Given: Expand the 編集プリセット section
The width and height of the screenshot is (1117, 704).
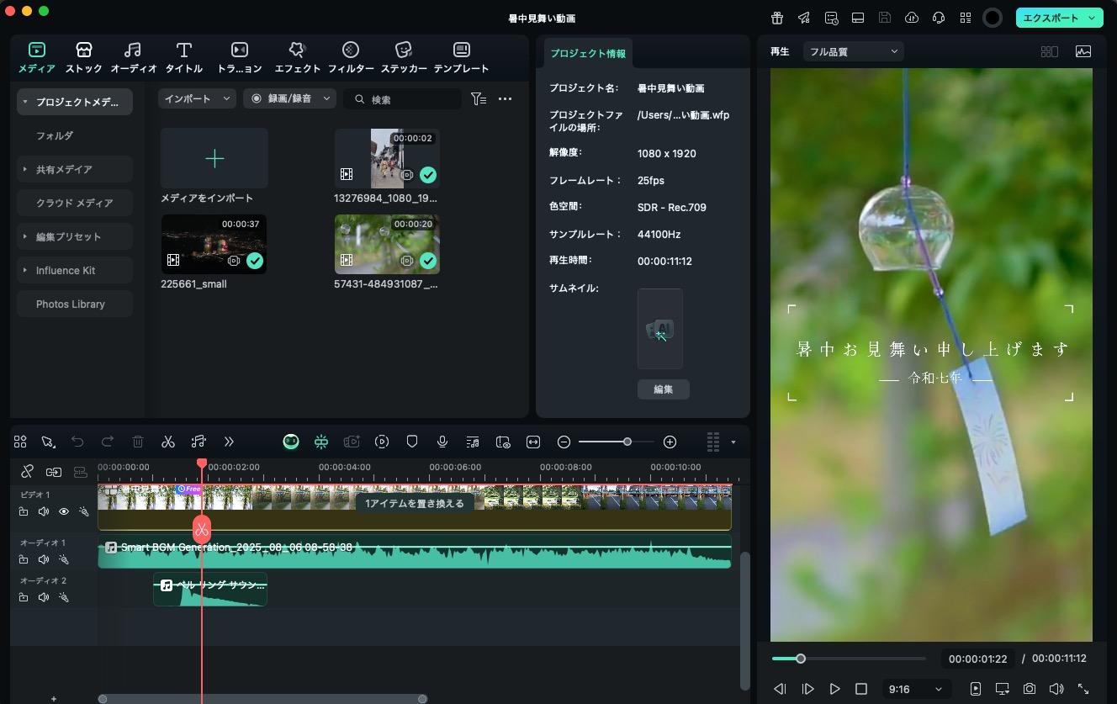Looking at the screenshot, I should pos(25,236).
